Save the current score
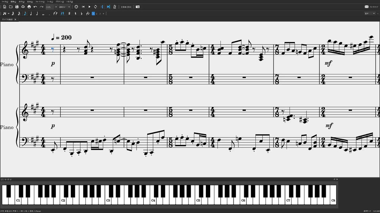The width and height of the screenshot is (380, 213). point(17,7)
